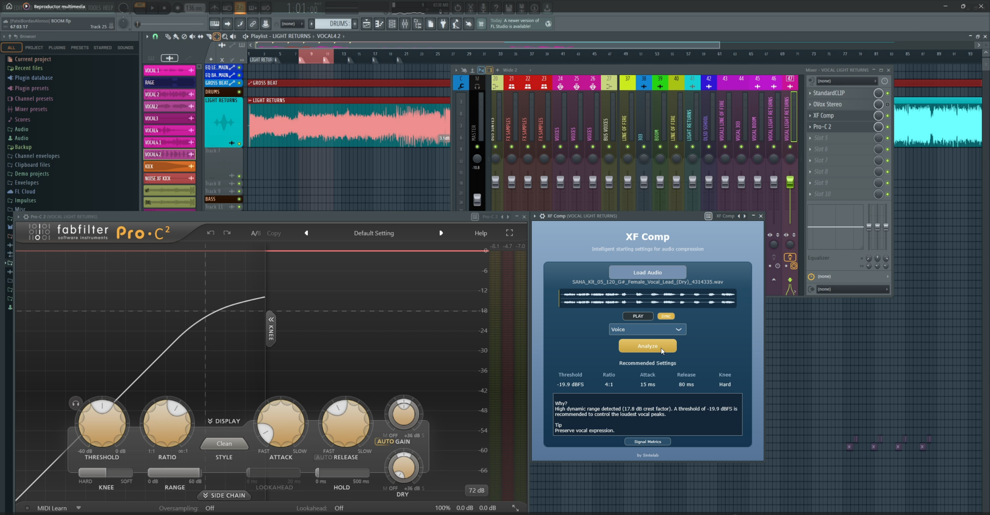This screenshot has height=515, width=990.
Task: Open the Voice source type dropdown
Action: pyautogui.click(x=647, y=329)
